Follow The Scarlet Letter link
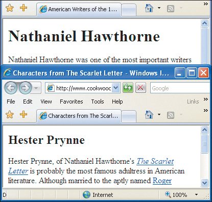 click(155, 161)
